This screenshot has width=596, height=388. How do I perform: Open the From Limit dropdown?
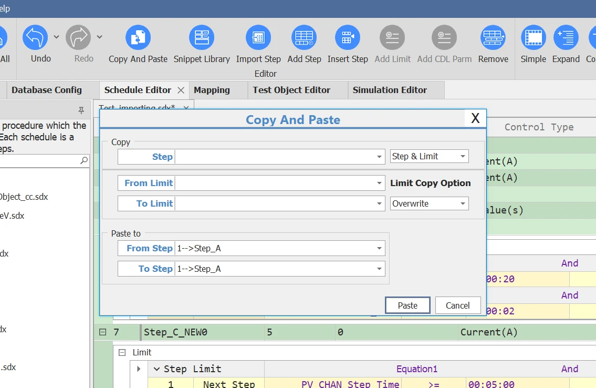pos(379,183)
